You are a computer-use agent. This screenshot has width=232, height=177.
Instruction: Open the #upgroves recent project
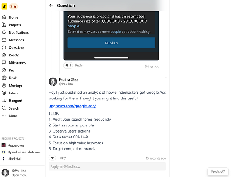pos(15,145)
